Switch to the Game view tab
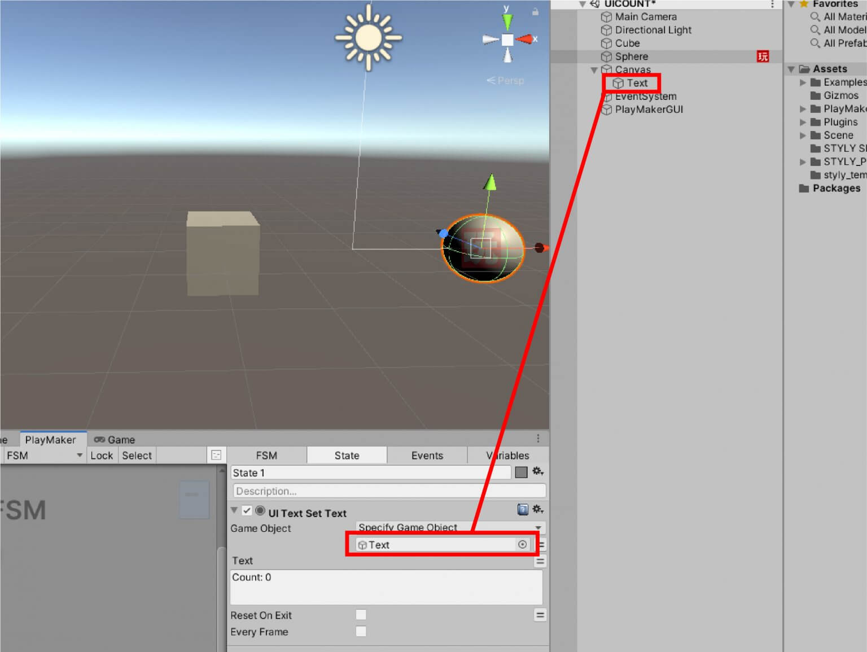The height and width of the screenshot is (652, 867). (x=115, y=439)
